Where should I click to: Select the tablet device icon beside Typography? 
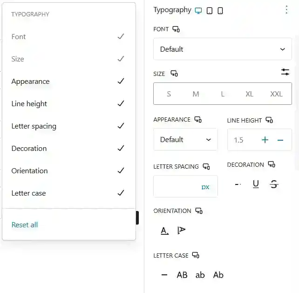210,10
